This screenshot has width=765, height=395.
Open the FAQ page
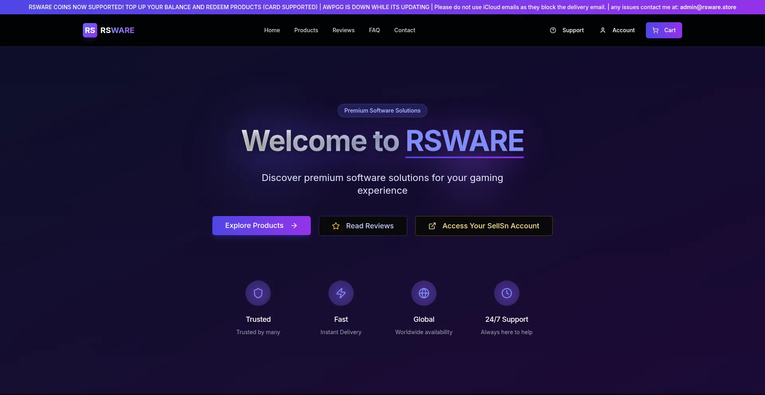coord(374,30)
